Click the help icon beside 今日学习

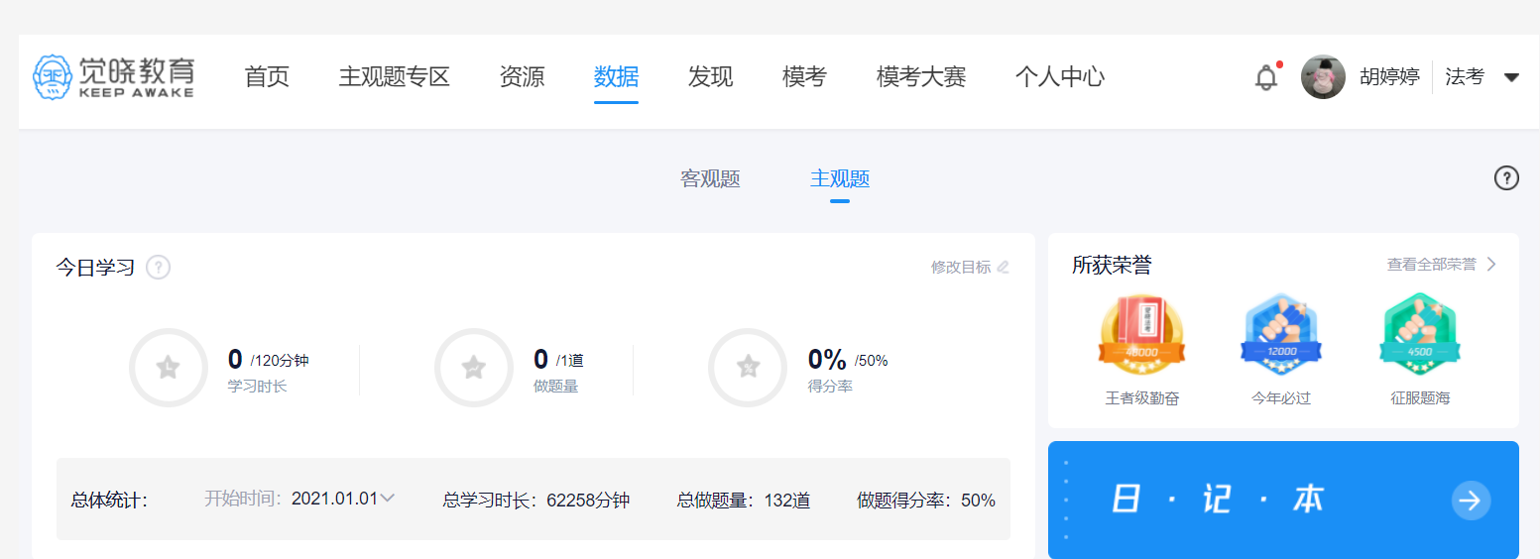tap(158, 268)
